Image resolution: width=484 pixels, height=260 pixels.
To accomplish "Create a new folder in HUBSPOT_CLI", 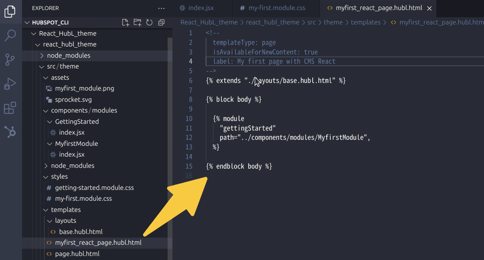I will tap(138, 22).
